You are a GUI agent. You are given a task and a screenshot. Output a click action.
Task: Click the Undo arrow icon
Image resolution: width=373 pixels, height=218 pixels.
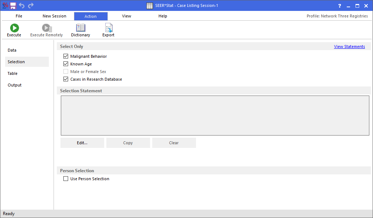22,5
